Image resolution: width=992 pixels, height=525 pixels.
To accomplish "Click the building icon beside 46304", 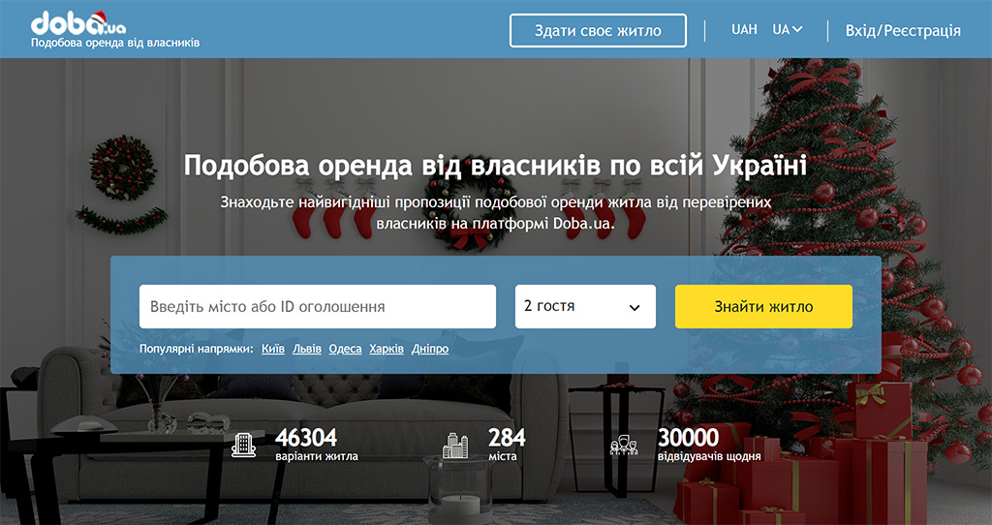I will [x=243, y=445].
